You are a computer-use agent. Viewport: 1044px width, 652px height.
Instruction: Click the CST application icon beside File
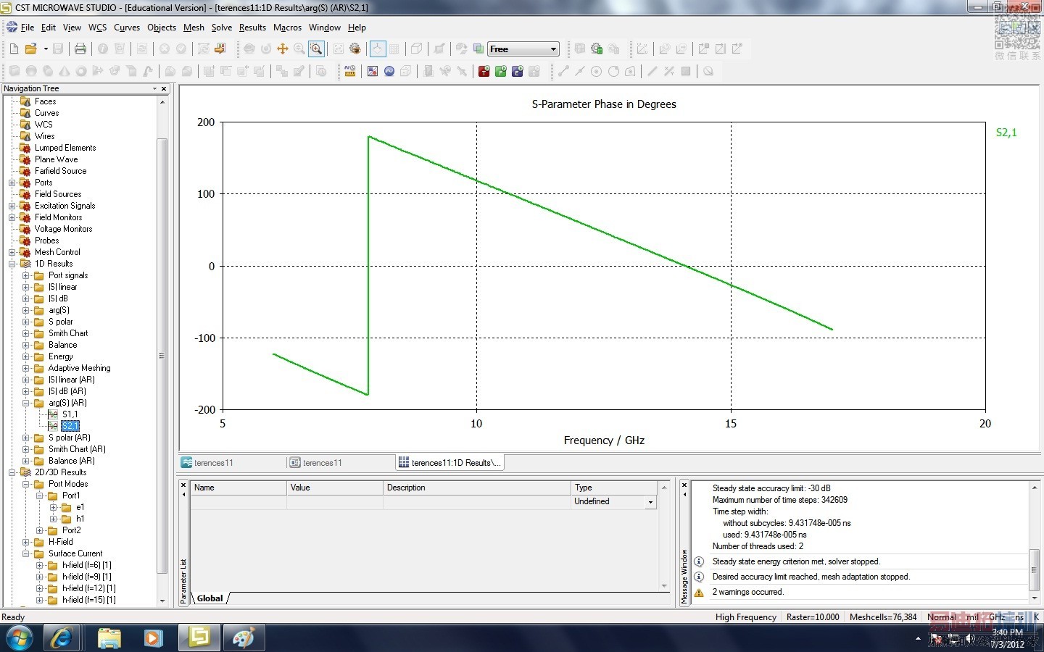pos(12,28)
